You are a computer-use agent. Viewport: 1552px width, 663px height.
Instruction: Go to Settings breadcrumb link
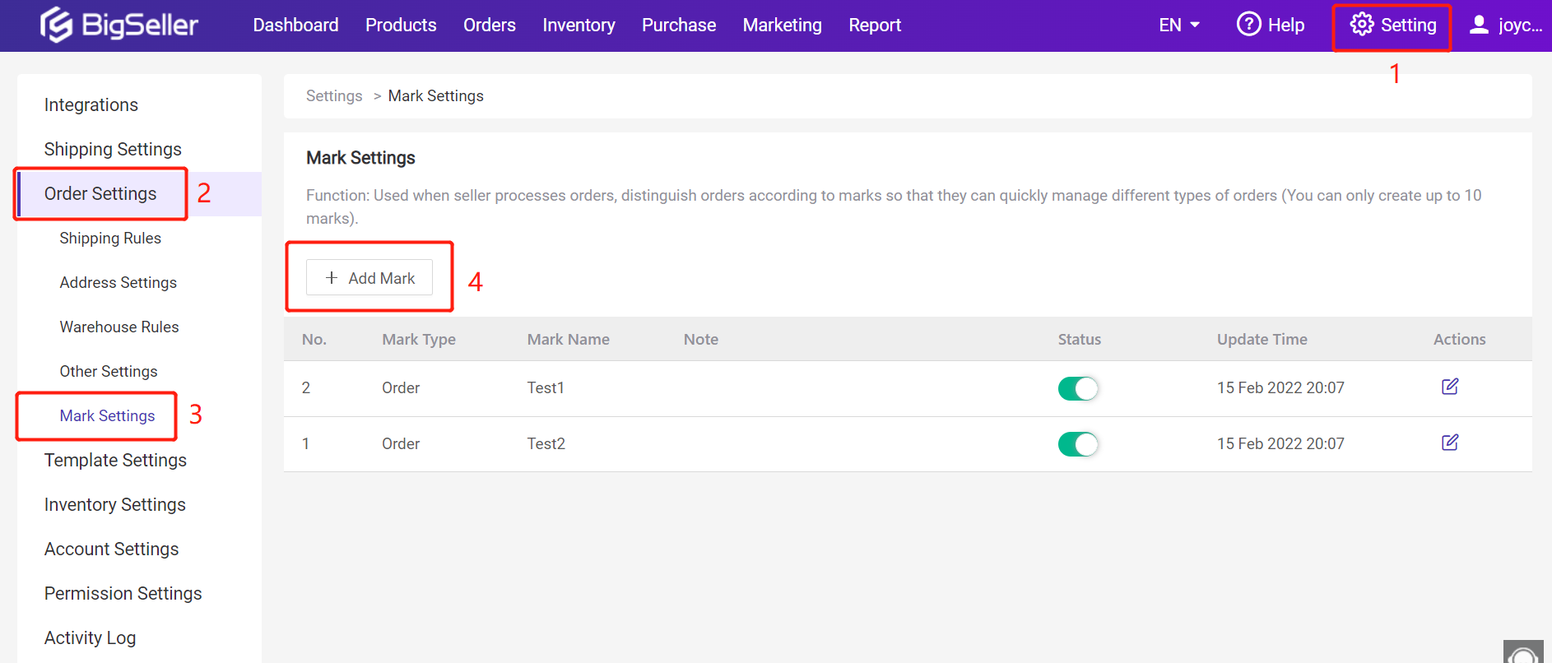click(x=334, y=96)
